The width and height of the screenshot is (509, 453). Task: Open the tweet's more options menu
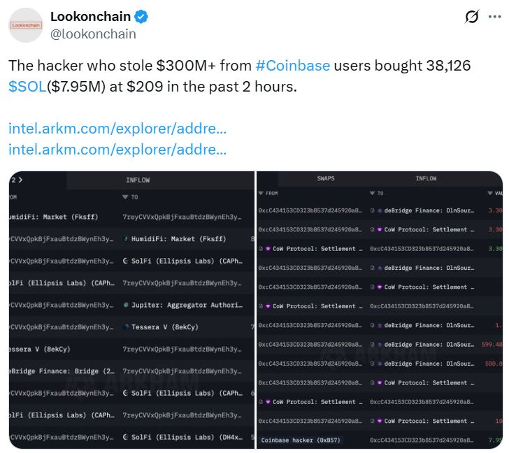pyautogui.click(x=495, y=17)
